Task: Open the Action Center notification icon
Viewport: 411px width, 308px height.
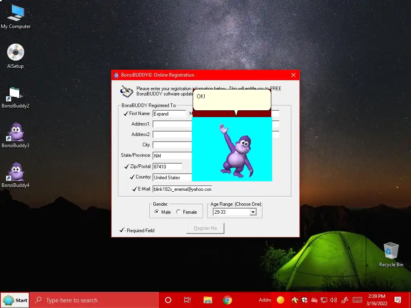Action: pos(398,300)
